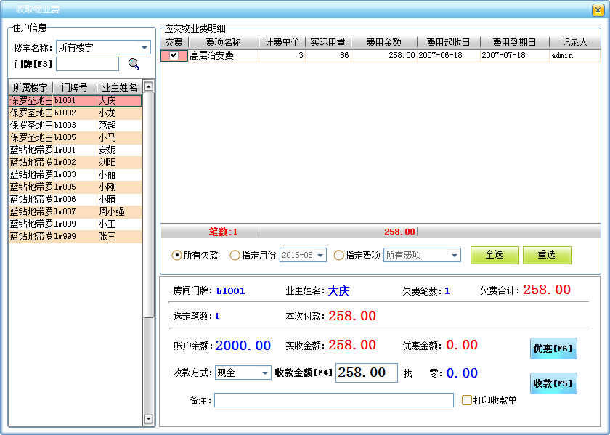Click the 实际用量 column header
Viewport: 610px width, 435px height.
click(x=328, y=42)
